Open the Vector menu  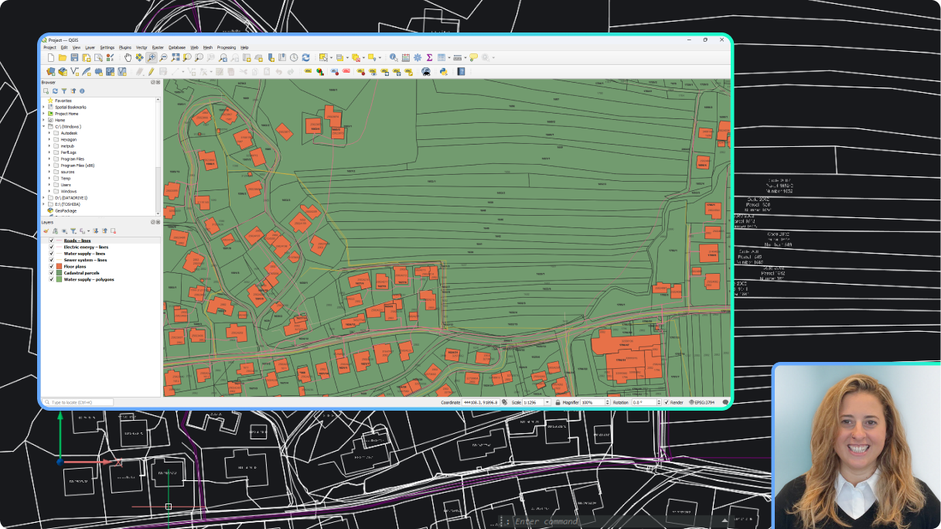tap(141, 47)
